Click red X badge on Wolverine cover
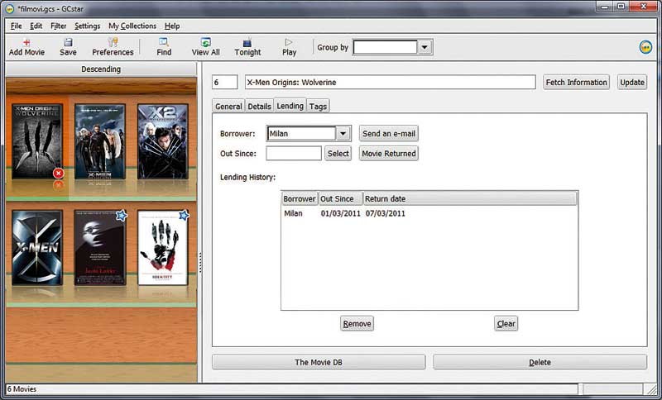Image resolution: width=662 pixels, height=400 pixels. pos(58,174)
